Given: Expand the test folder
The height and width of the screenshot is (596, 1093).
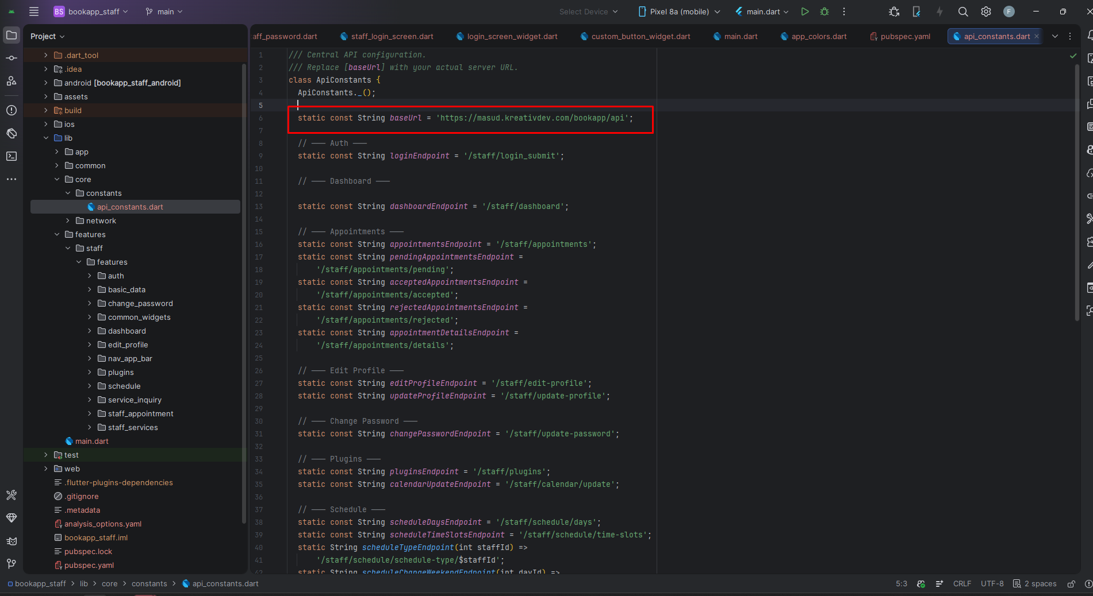Looking at the screenshot, I should pos(46,455).
